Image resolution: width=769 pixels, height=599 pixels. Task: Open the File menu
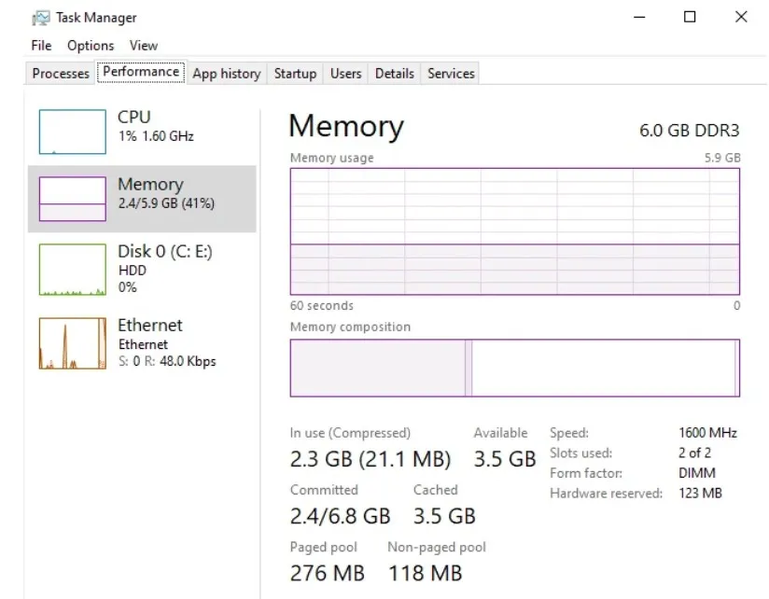[40, 45]
